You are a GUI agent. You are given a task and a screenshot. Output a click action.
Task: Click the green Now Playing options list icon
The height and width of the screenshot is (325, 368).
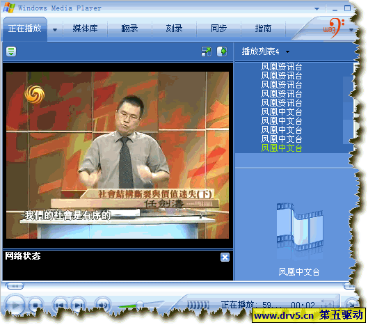[11, 51]
